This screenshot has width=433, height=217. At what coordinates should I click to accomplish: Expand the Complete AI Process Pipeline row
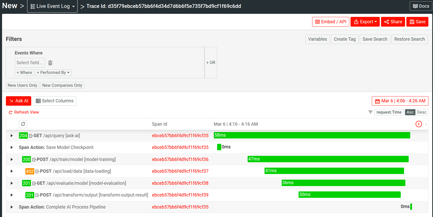point(12,207)
